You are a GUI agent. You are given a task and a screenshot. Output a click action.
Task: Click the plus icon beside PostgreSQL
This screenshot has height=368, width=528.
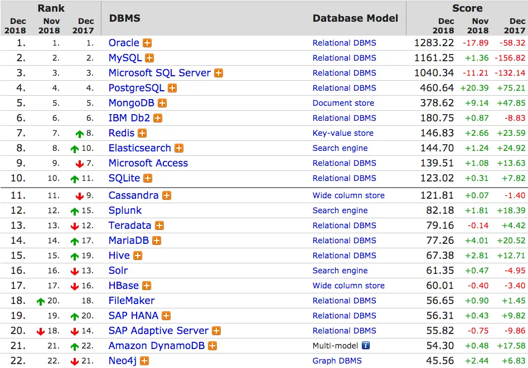172,88
